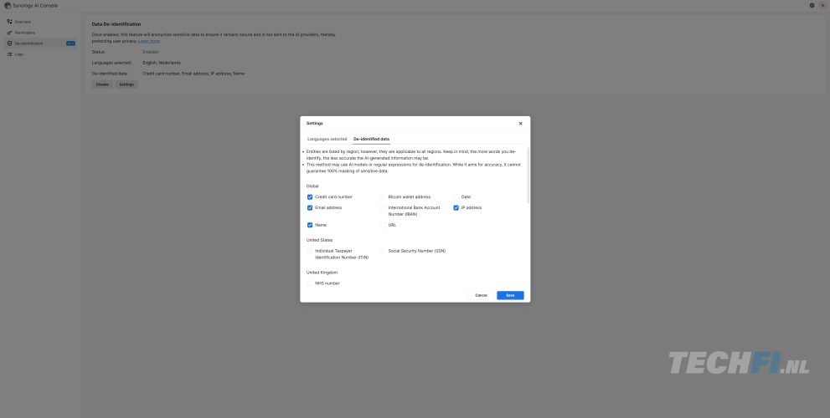Uncheck the IP address checkbox
Screen dimensions: 830x418
[456, 207]
